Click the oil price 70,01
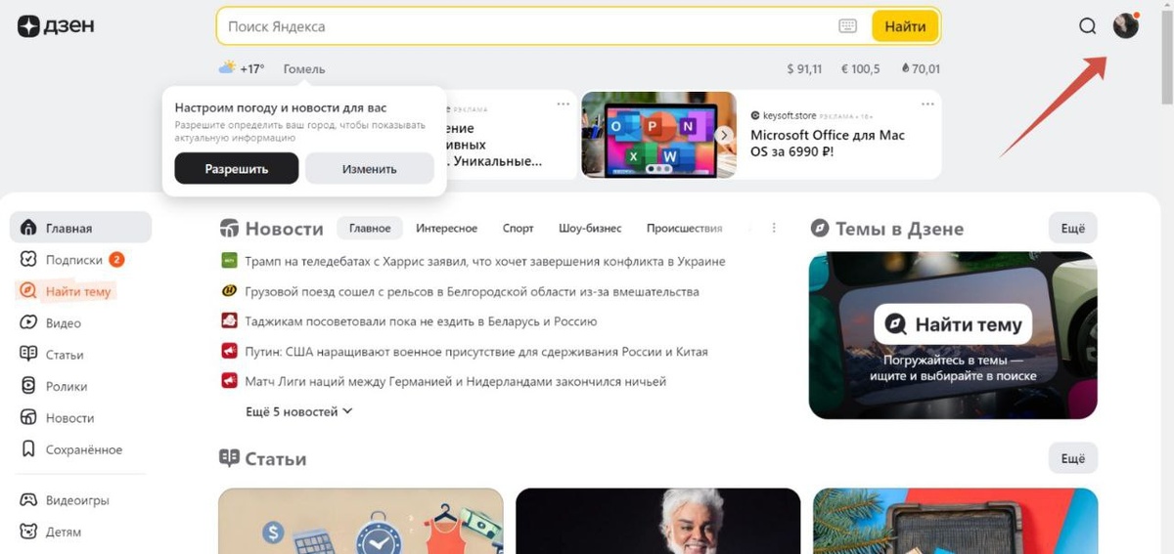The width and height of the screenshot is (1174, 554). click(920, 68)
